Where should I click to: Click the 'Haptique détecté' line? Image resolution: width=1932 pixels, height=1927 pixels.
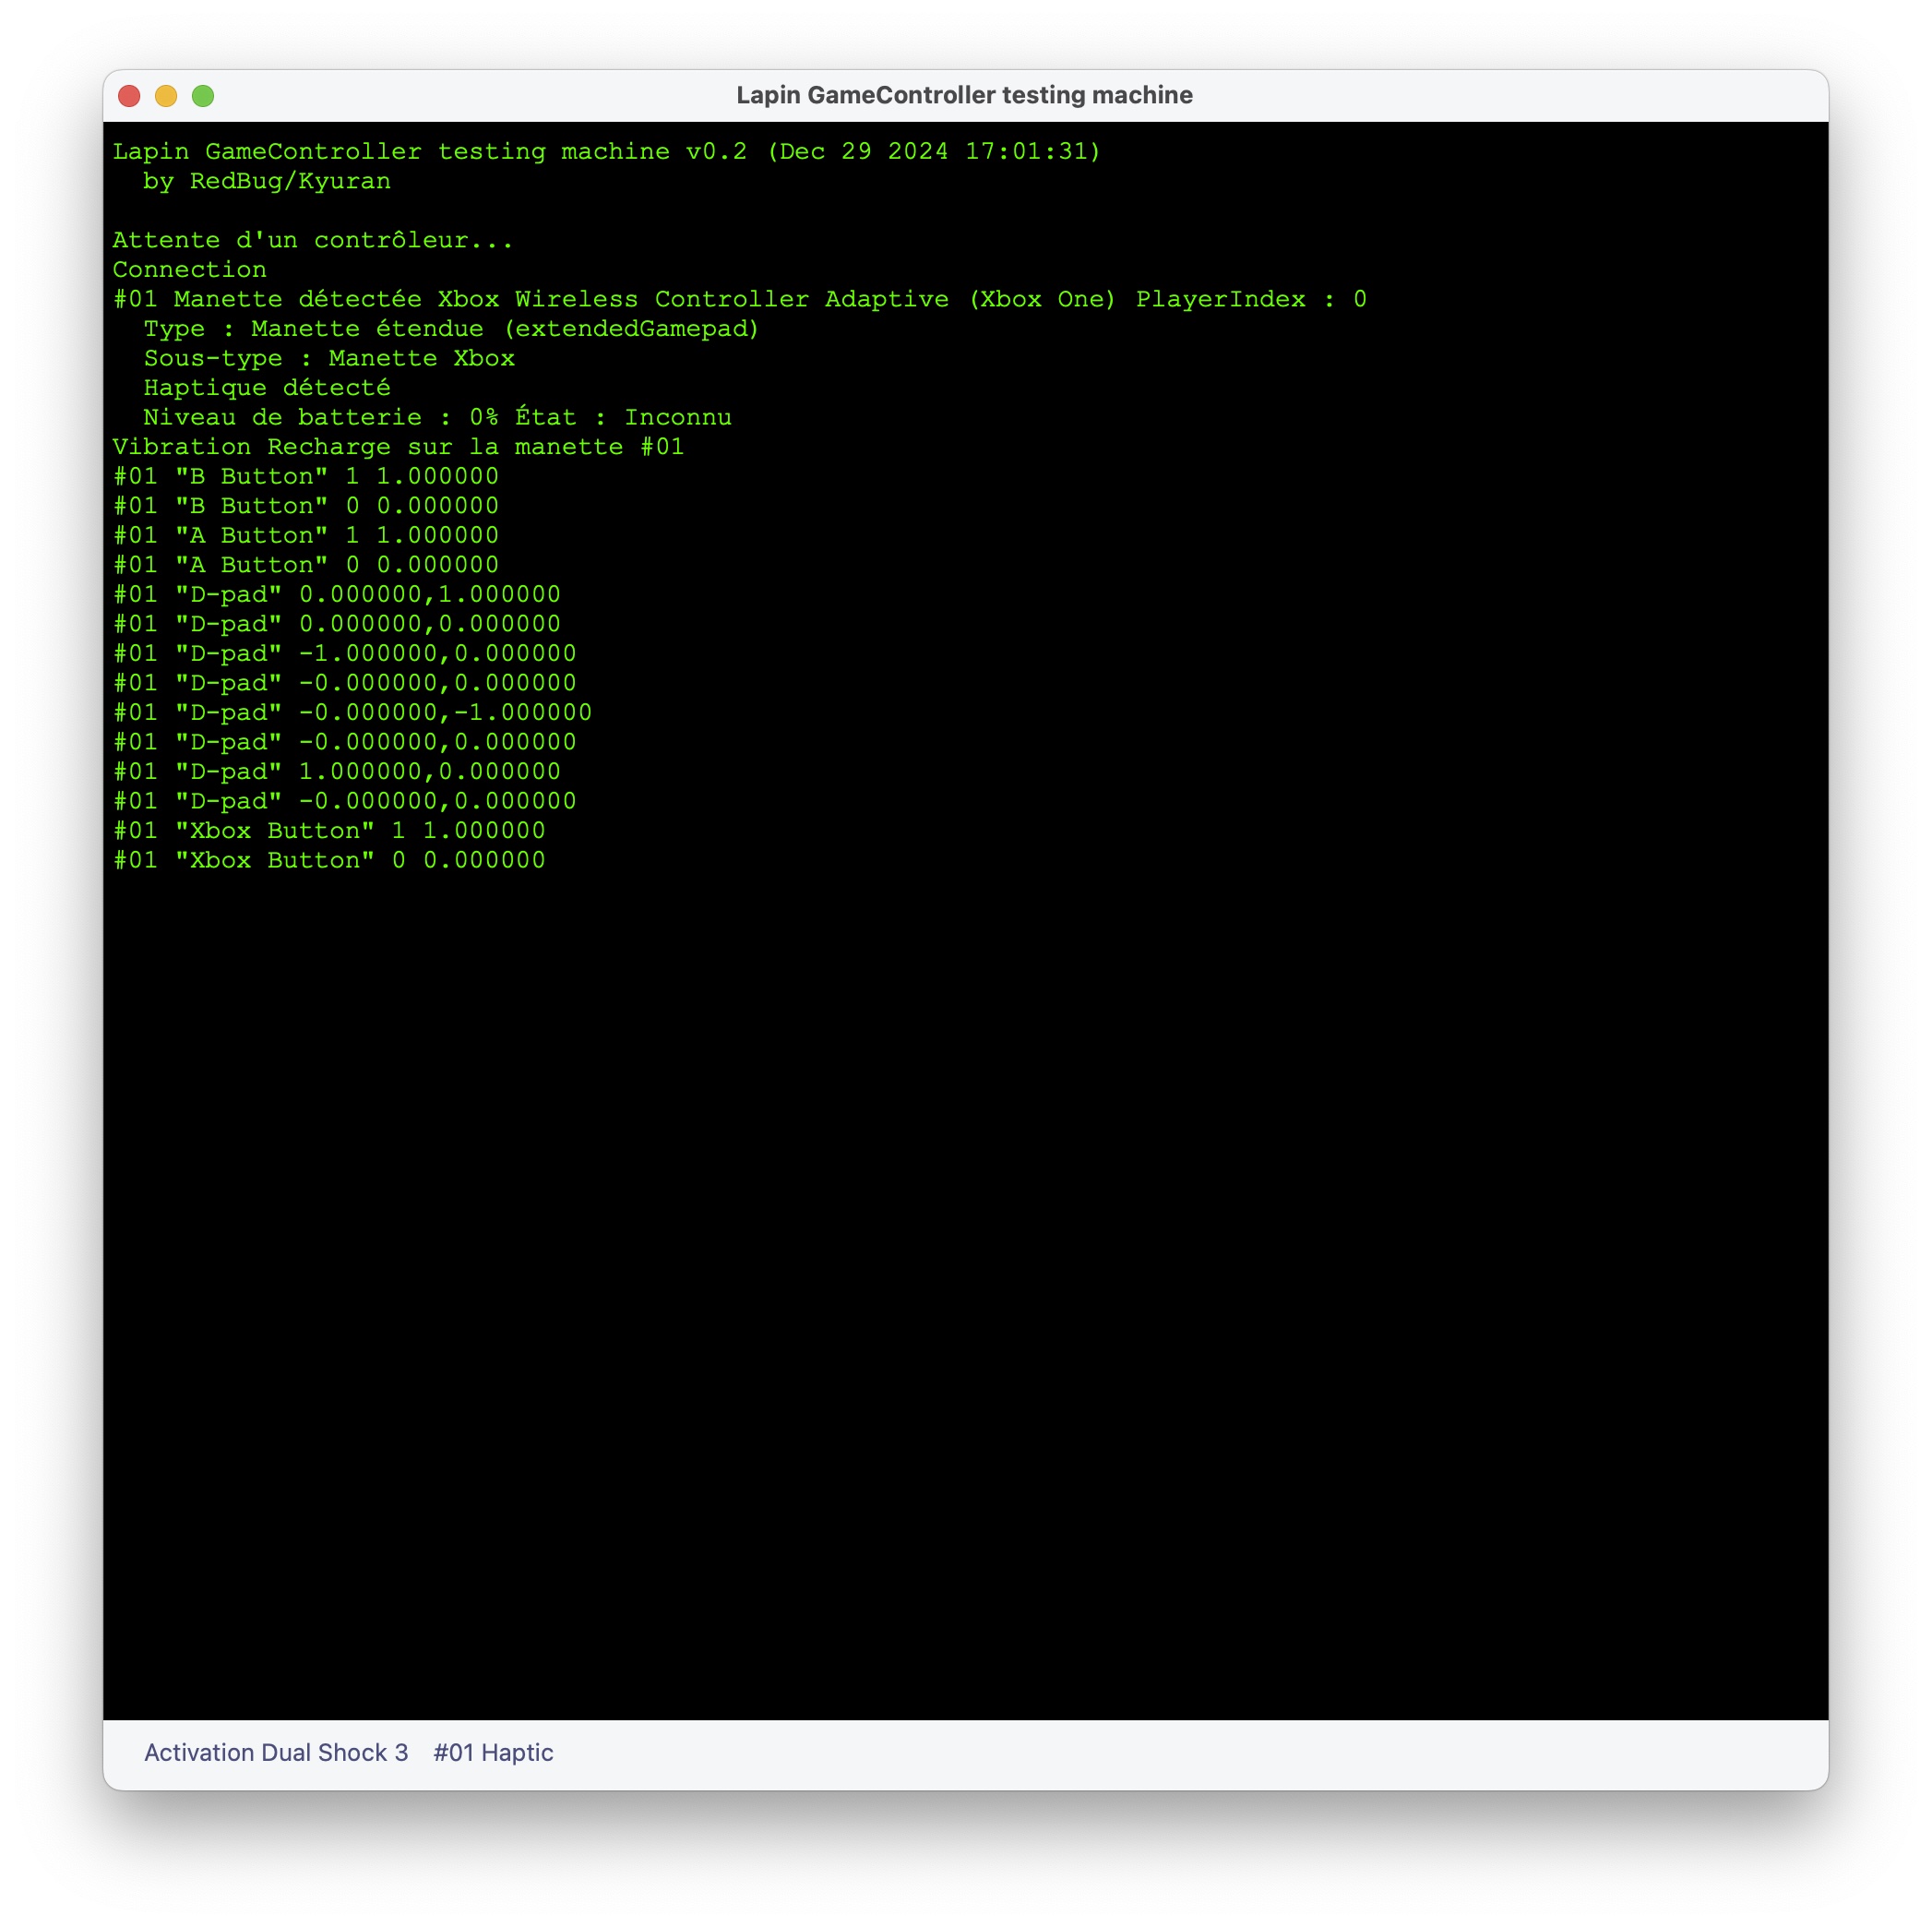(x=267, y=388)
